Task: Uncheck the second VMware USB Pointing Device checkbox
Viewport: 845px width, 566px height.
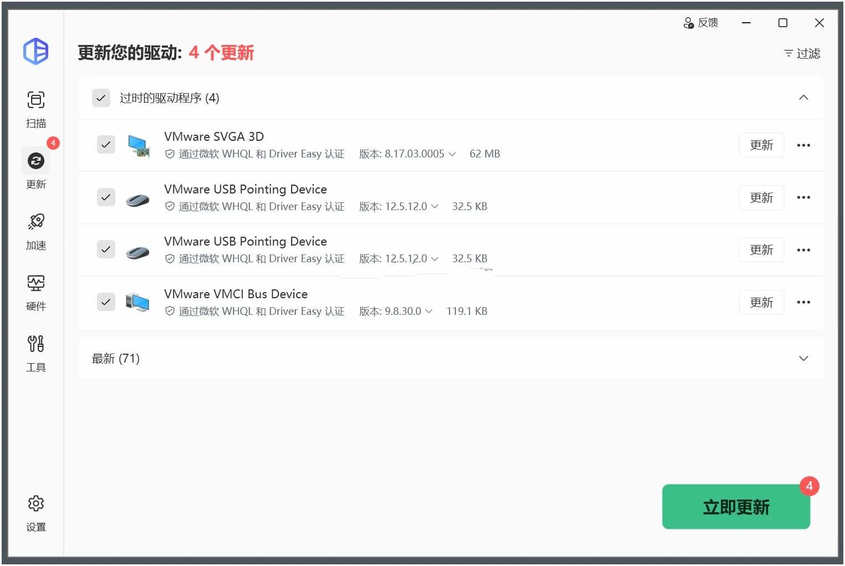Action: point(106,249)
